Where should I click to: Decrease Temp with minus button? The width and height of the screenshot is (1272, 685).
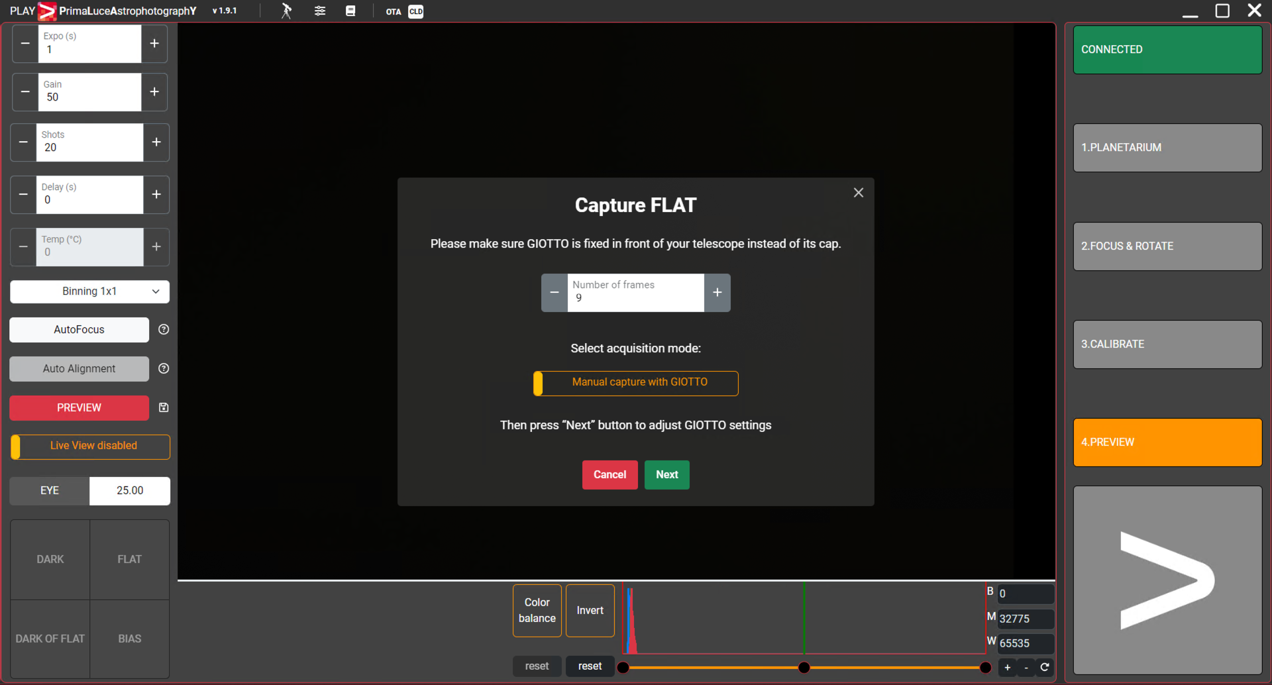pyautogui.click(x=23, y=247)
